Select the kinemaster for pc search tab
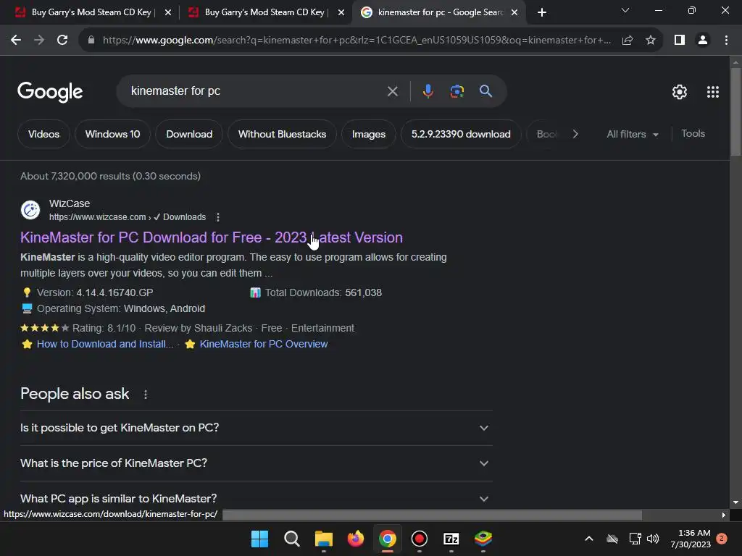 [x=440, y=12]
